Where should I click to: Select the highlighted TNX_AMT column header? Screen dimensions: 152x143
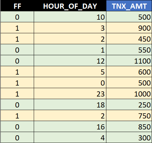[129, 6]
